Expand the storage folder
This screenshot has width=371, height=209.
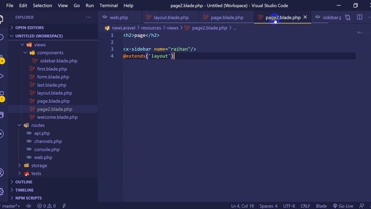53,165
